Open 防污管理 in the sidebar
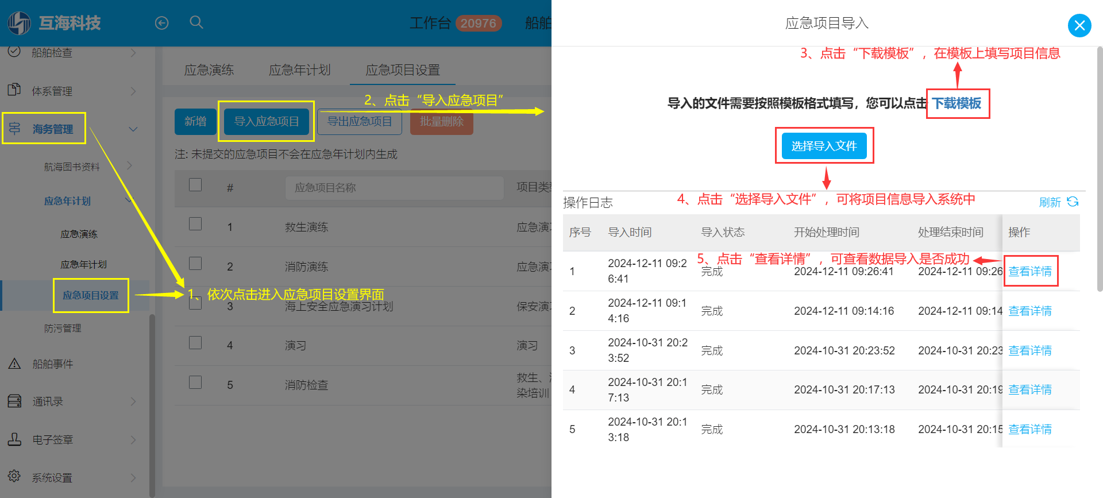Viewport: 1103px width, 498px height. coord(63,328)
